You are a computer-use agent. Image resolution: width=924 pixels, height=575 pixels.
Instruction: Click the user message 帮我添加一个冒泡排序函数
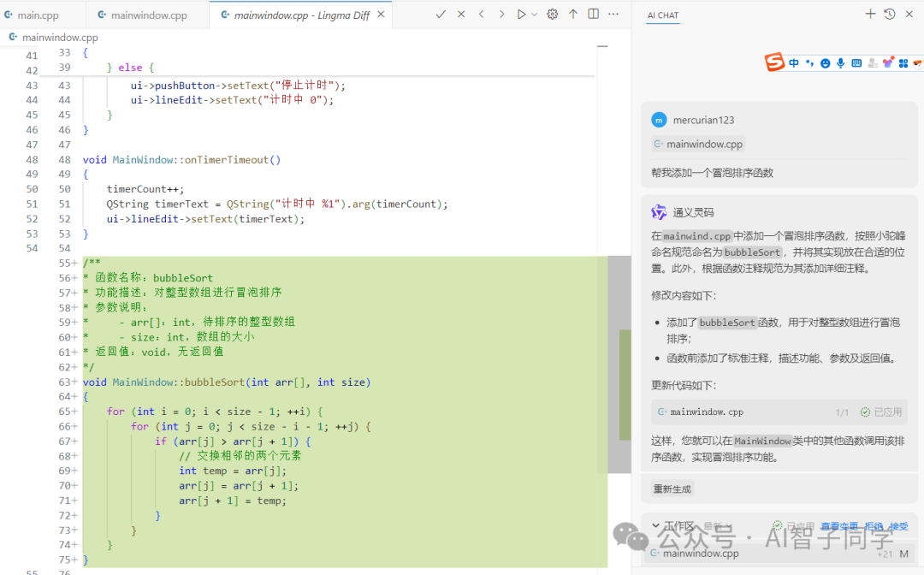[712, 173]
